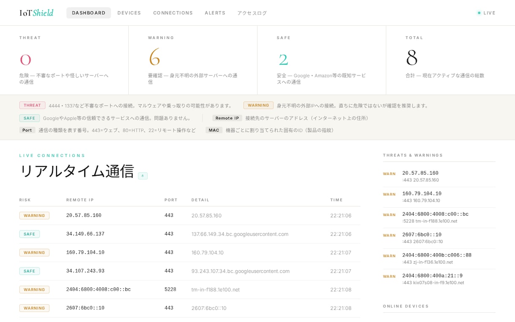Select table IP 2404:6800:4008:c00::bc

click(x=98, y=290)
